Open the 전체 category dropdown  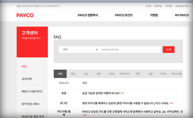(x=79, y=50)
